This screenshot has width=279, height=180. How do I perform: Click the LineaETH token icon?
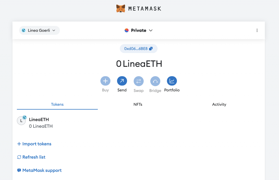tap(22, 121)
